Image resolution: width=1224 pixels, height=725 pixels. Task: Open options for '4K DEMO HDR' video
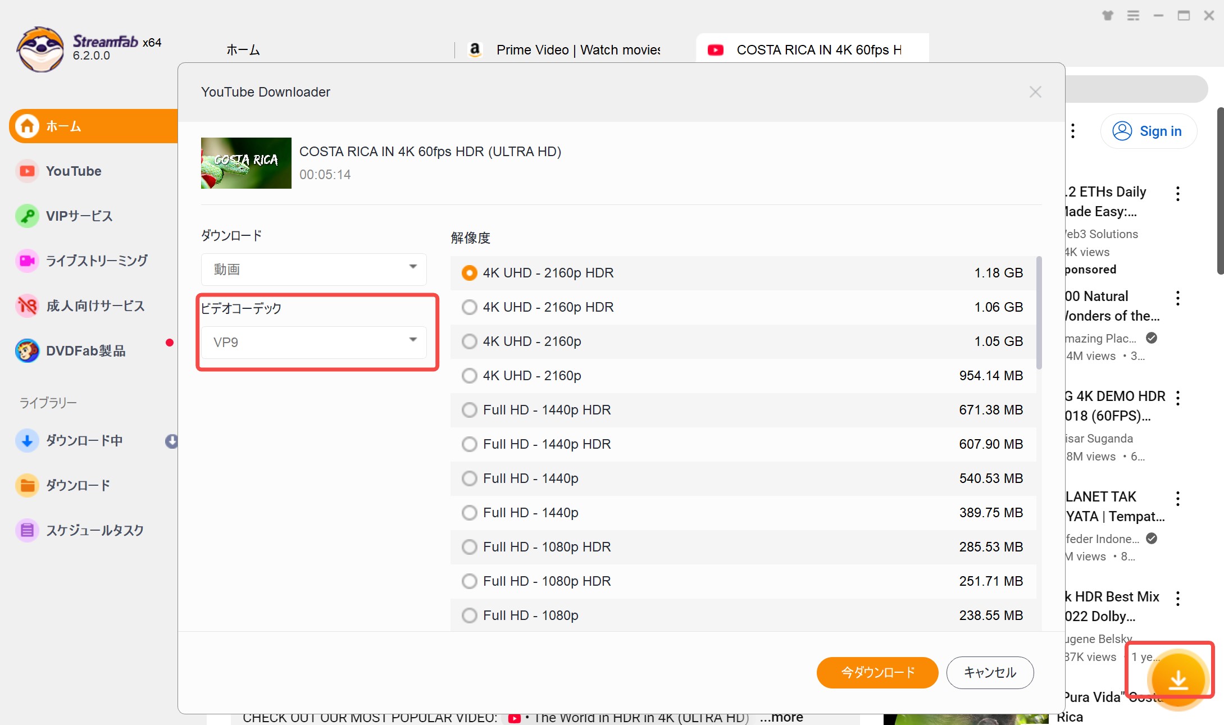pyautogui.click(x=1177, y=398)
